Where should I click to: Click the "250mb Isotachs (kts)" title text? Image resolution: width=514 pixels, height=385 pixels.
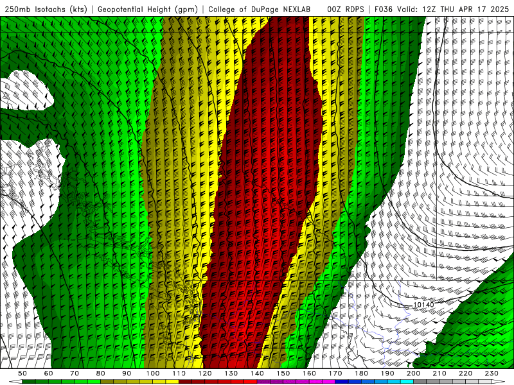[46, 9]
